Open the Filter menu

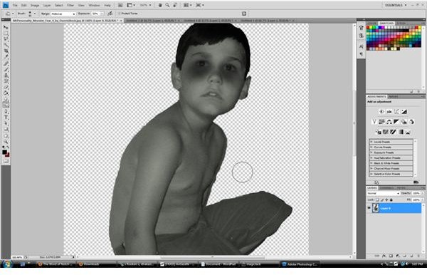(70, 5)
